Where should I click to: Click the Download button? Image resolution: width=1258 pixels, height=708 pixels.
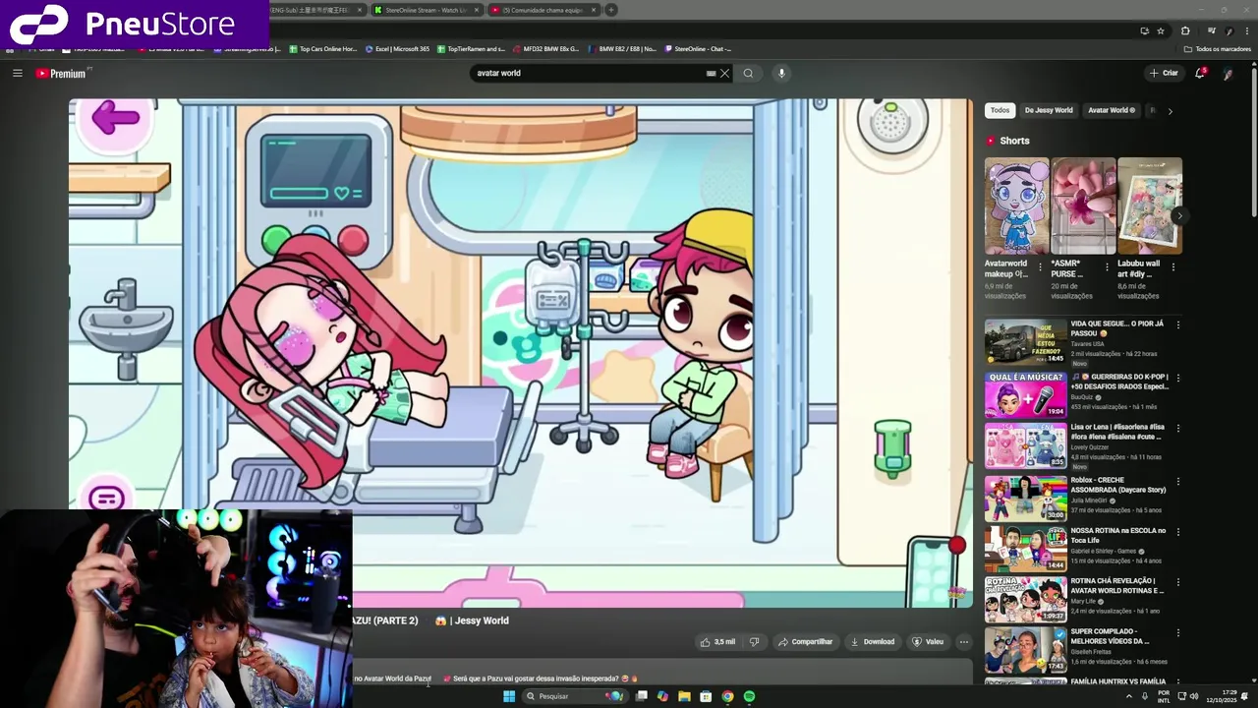pos(872,642)
